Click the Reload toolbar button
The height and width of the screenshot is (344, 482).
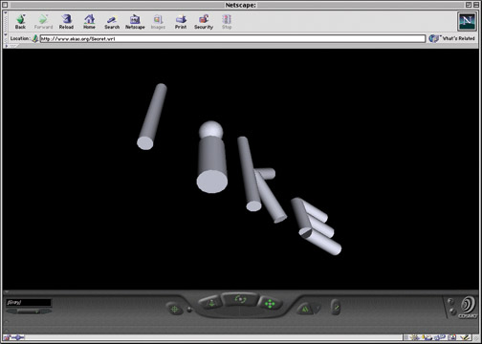coord(66,22)
